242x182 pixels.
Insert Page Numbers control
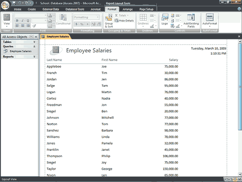point(172,20)
